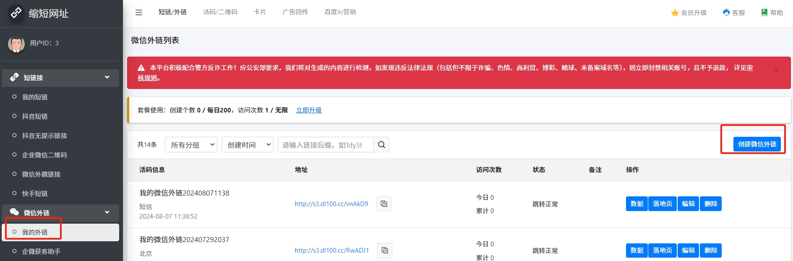793x261 pixels.
Task: Click the 创建微信外链 button
Action: tap(757, 144)
